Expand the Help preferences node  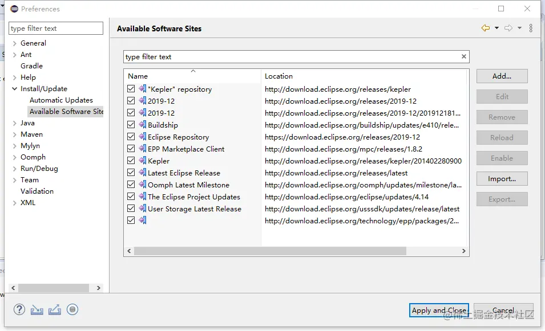(15, 77)
